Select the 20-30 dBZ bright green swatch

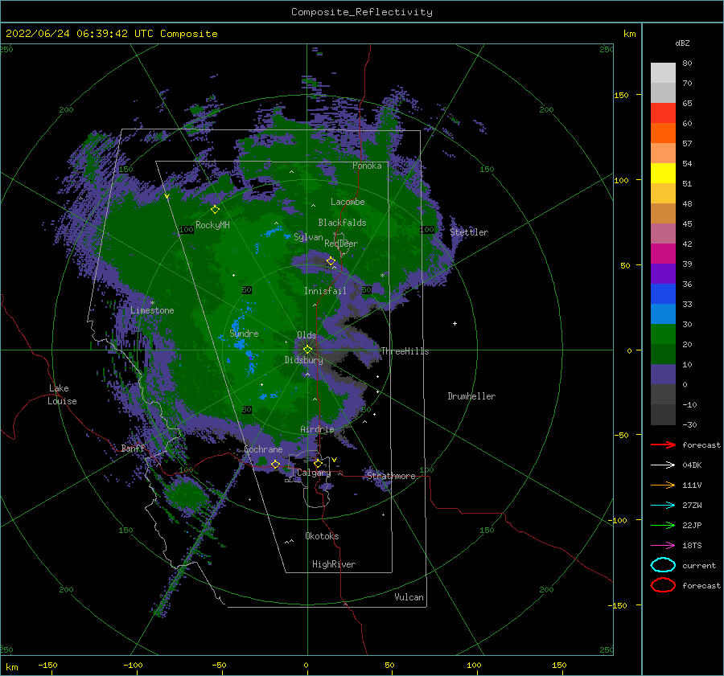click(x=663, y=334)
